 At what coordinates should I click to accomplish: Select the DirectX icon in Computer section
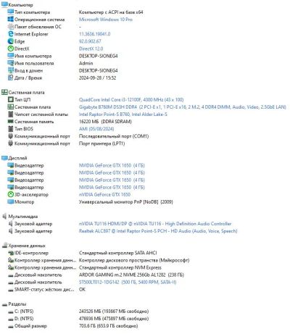click(10, 49)
